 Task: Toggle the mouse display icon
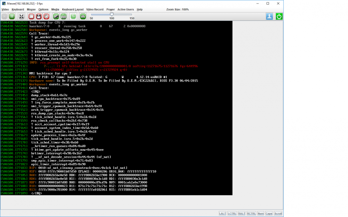[56, 16]
